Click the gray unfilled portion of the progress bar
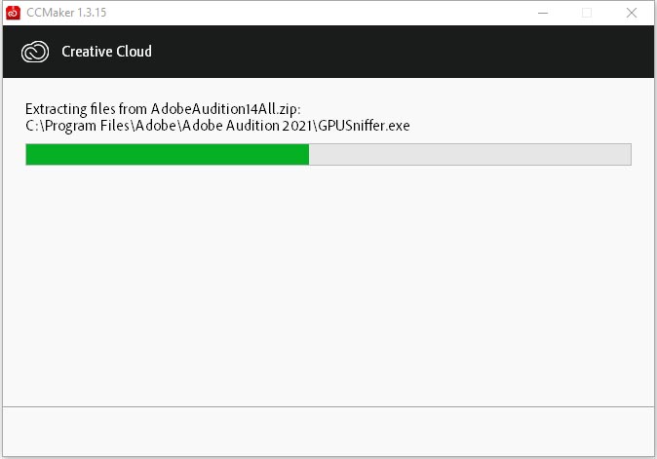 [470, 155]
